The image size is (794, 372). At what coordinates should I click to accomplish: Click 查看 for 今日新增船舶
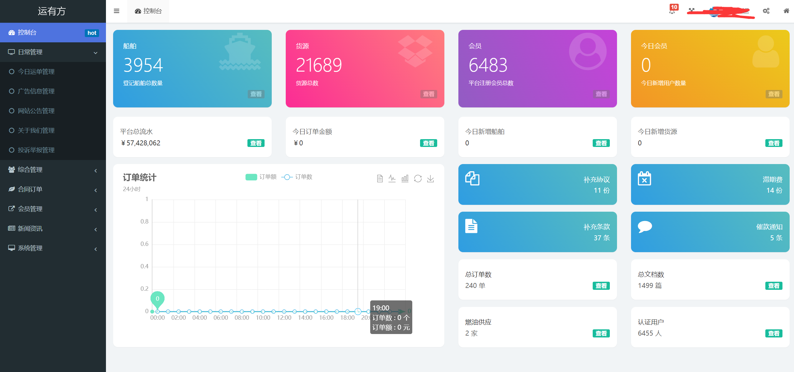601,143
